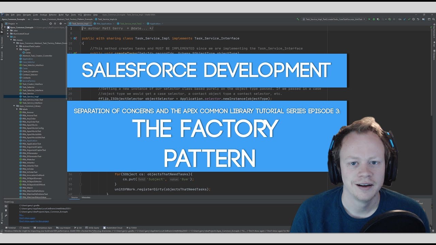Viewport: 436px width, 245px height.
Task: Click the classes breadcrumb in navigation bar
Action: (36, 19)
